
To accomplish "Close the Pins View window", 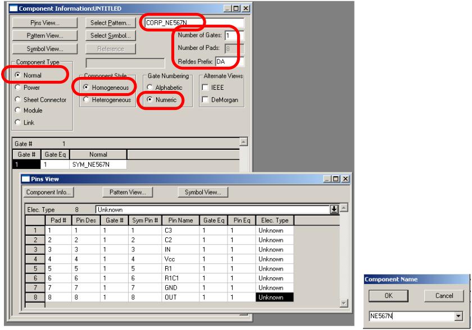I will point(346,179).
